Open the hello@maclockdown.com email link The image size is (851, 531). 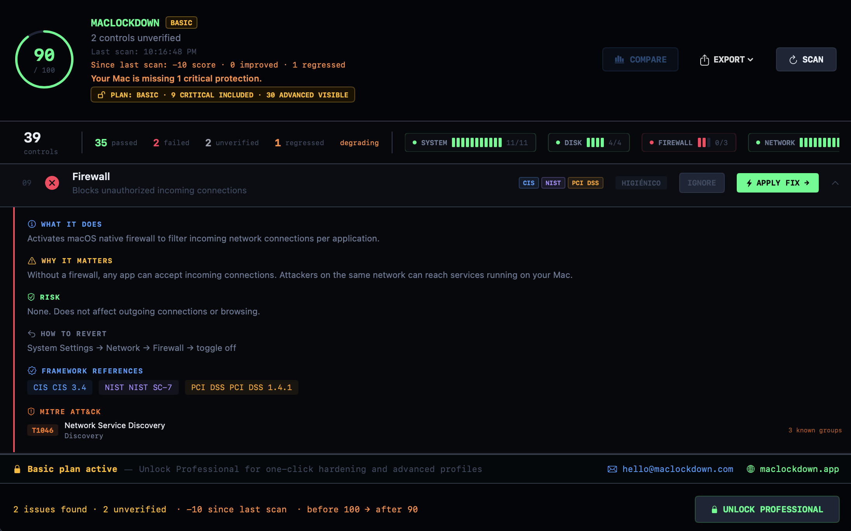tap(678, 469)
